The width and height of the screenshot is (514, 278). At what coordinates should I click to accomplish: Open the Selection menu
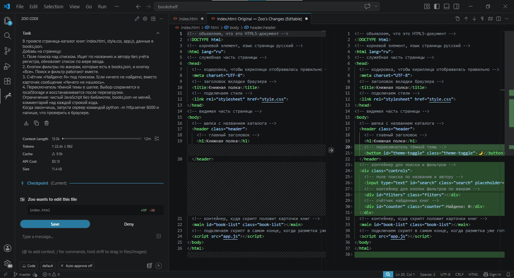pyautogui.click(x=53, y=6)
